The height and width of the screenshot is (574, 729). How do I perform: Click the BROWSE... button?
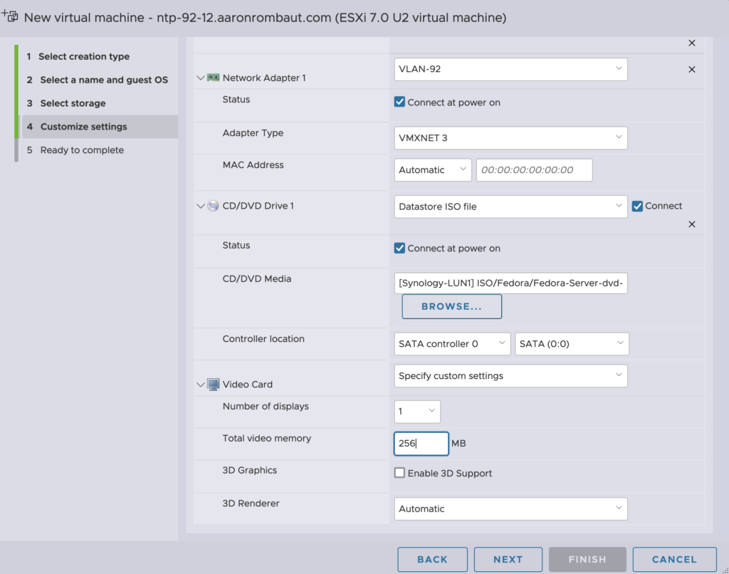pyautogui.click(x=451, y=306)
